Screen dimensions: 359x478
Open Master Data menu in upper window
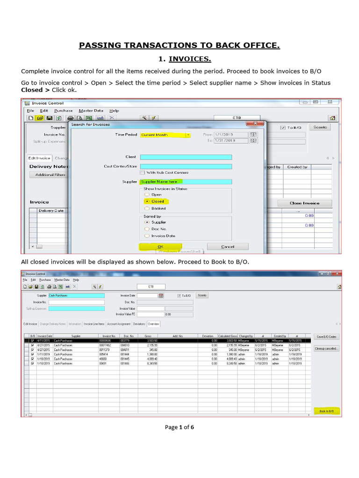91,111
